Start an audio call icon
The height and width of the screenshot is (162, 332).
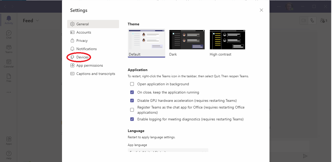point(312,20)
